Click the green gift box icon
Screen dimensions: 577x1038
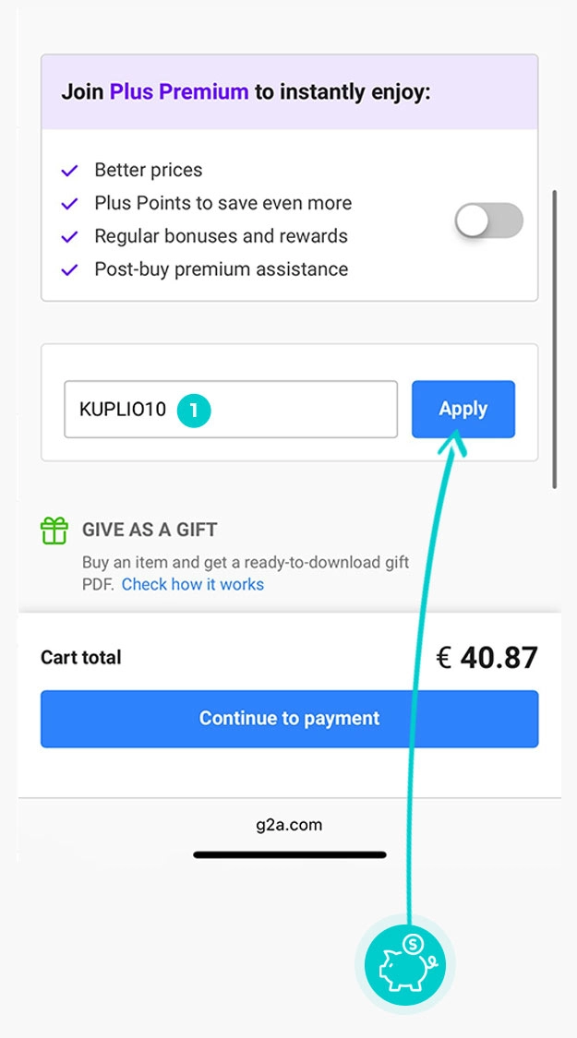pos(54,531)
